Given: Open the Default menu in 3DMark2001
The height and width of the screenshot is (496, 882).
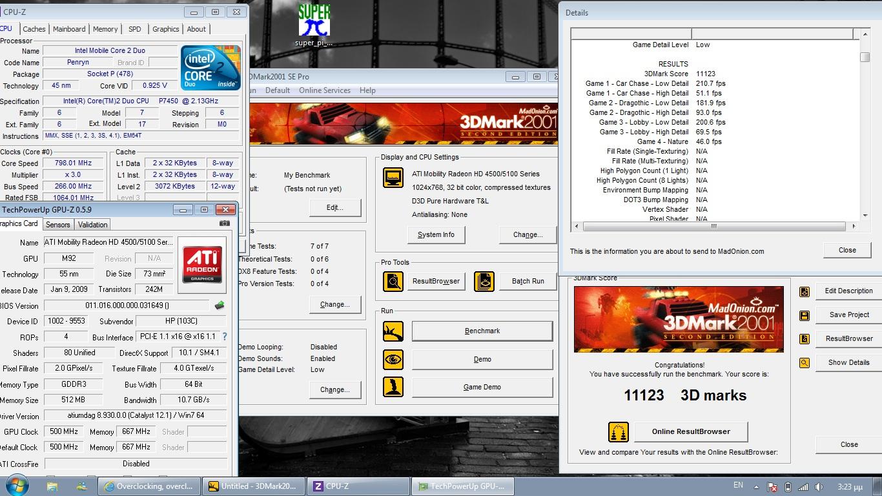Looking at the screenshot, I should 278,90.
